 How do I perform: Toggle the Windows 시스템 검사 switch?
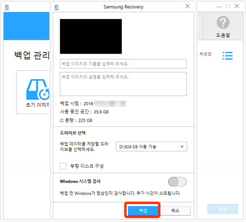[x=178, y=182]
